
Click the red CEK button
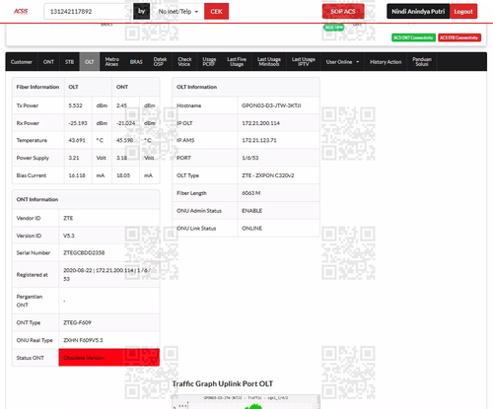216,12
